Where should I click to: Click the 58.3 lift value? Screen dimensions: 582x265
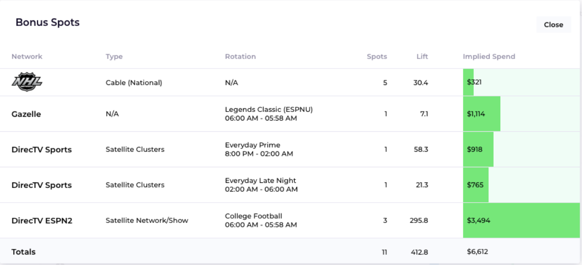click(x=420, y=150)
